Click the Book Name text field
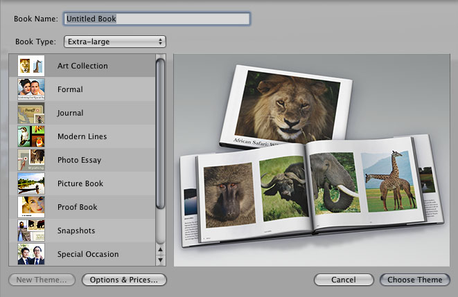The image size is (458, 297). 157,19
